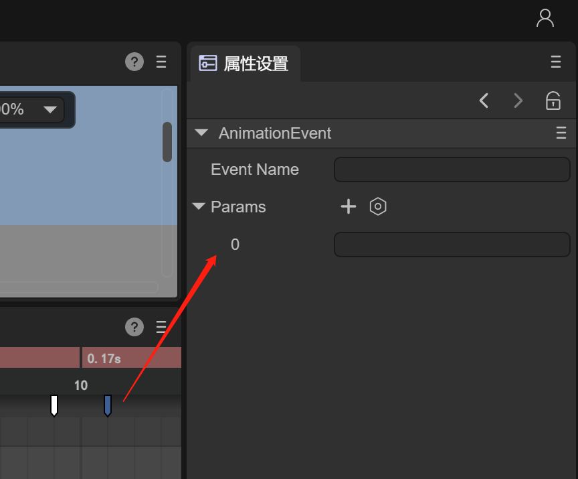Select the blue event marker on timeline
Image resolution: width=578 pixels, height=479 pixels.
coord(108,405)
